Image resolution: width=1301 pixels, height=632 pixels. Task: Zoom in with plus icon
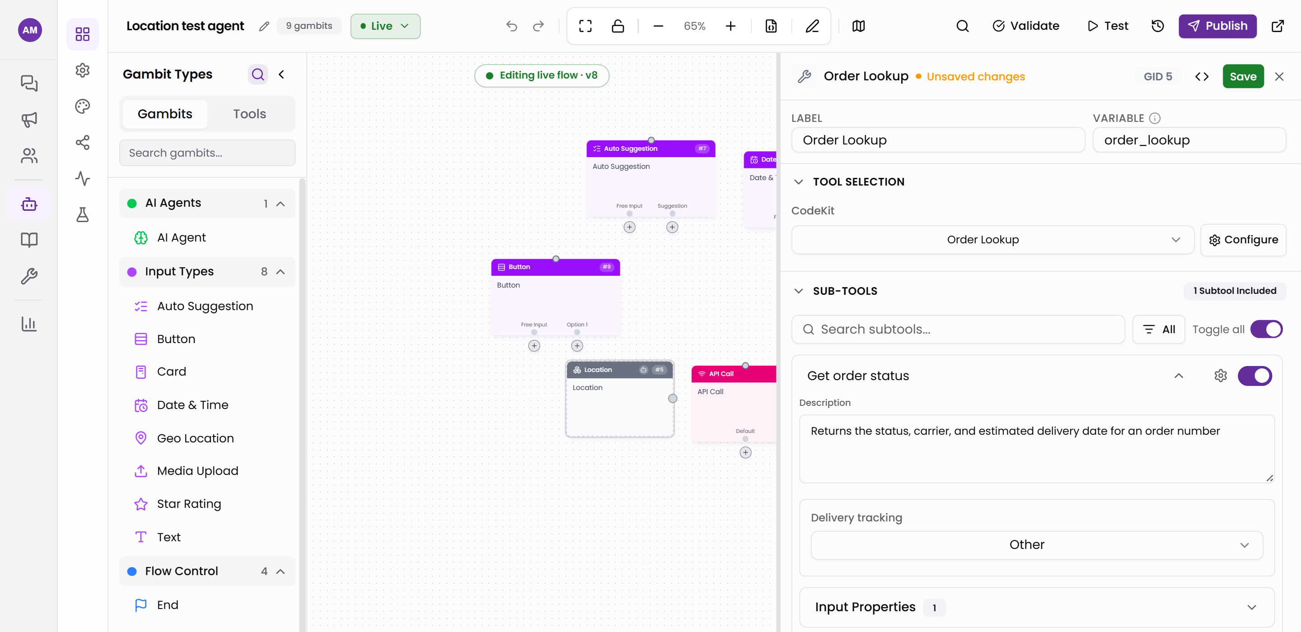pyautogui.click(x=730, y=26)
